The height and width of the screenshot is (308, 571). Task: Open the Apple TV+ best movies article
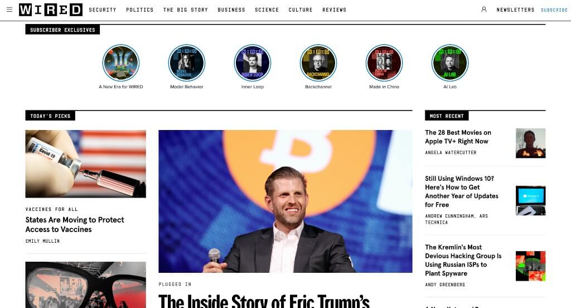458,137
